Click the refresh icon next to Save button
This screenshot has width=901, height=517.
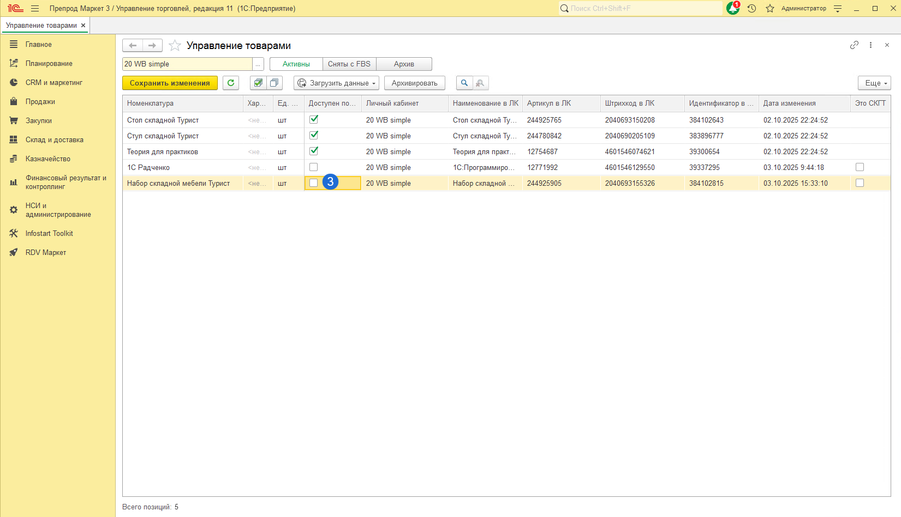(x=231, y=83)
